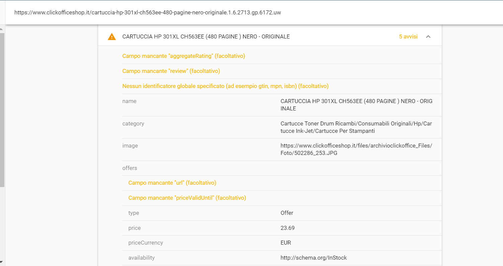
Task: Select the 'image' property label
Action: [x=130, y=146]
